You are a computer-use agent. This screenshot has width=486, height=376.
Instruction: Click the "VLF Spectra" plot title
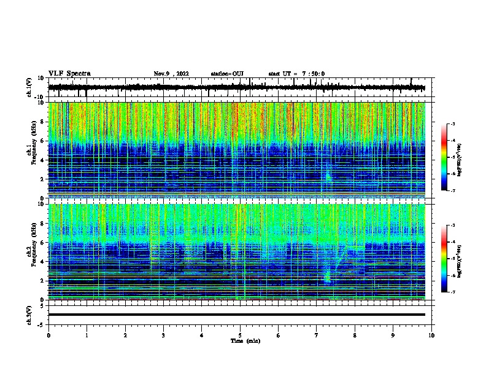click(69, 74)
